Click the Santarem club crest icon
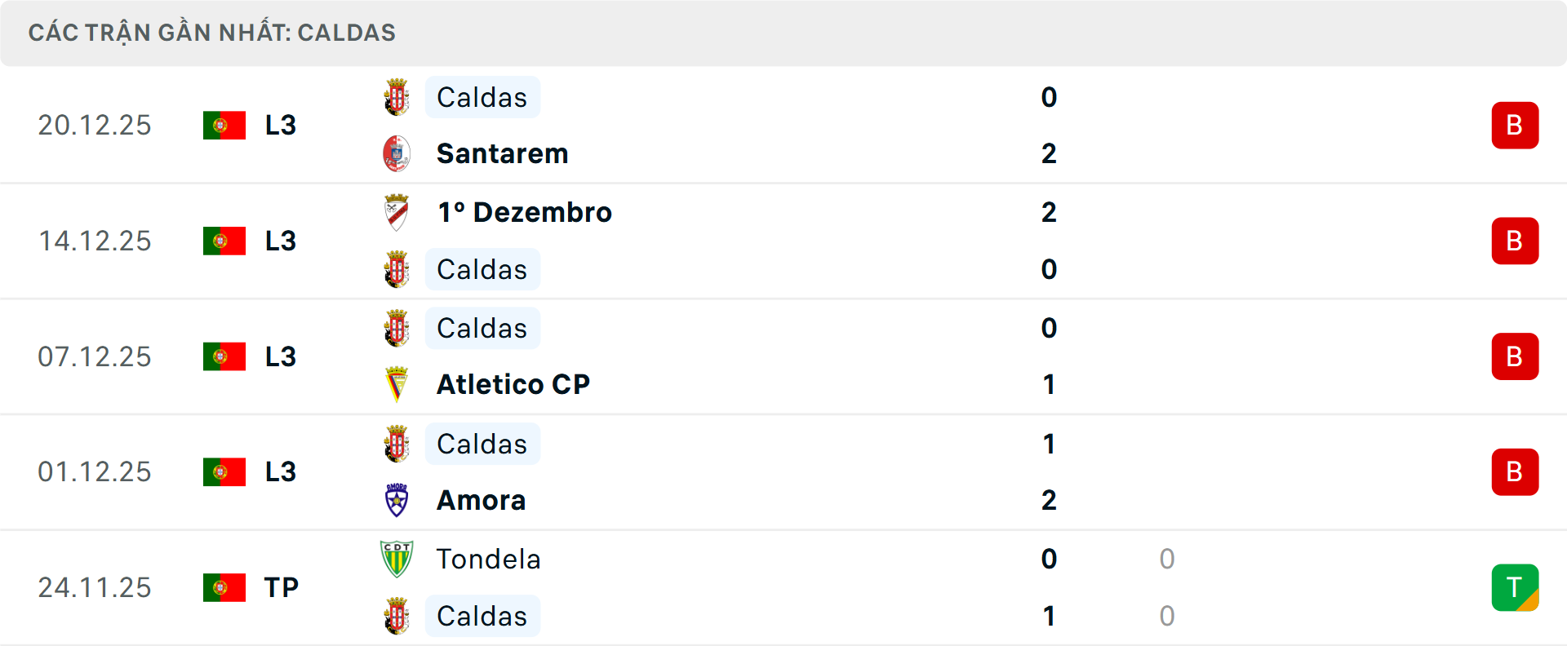Screen dimensions: 1567x646 (397, 153)
